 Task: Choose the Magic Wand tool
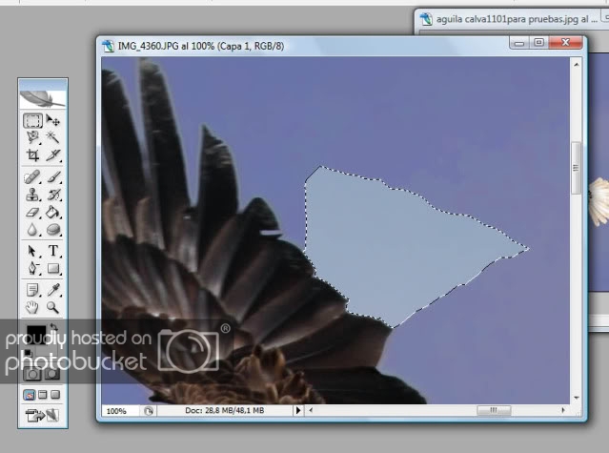[53, 138]
